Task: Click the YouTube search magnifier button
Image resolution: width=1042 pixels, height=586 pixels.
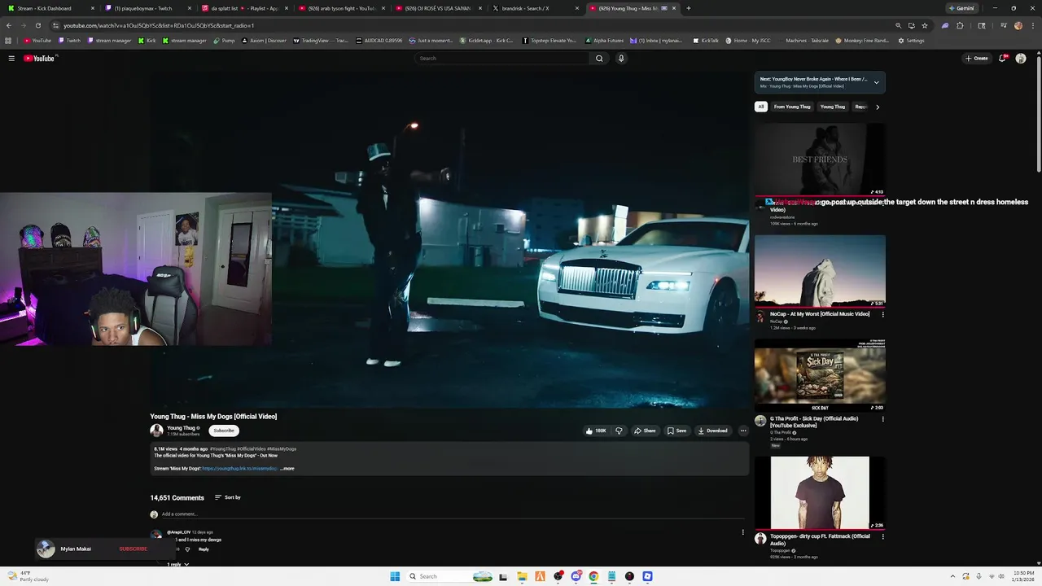Action: pyautogui.click(x=599, y=59)
